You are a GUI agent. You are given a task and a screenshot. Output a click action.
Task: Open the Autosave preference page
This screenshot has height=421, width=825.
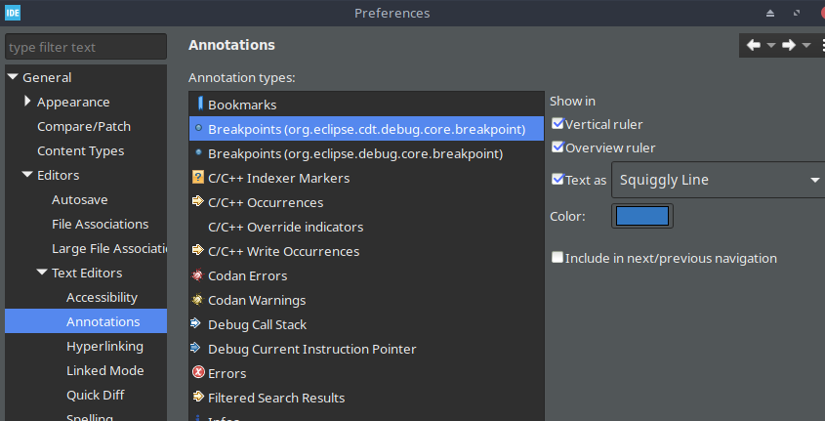pos(79,199)
